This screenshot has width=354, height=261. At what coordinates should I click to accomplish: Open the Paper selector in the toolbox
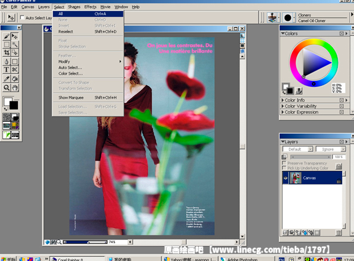(7, 117)
